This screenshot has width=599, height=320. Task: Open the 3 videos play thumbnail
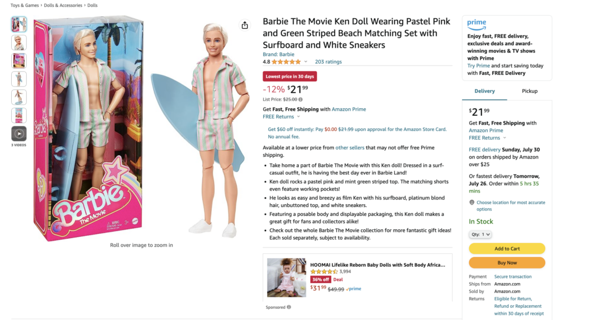pos(19,133)
